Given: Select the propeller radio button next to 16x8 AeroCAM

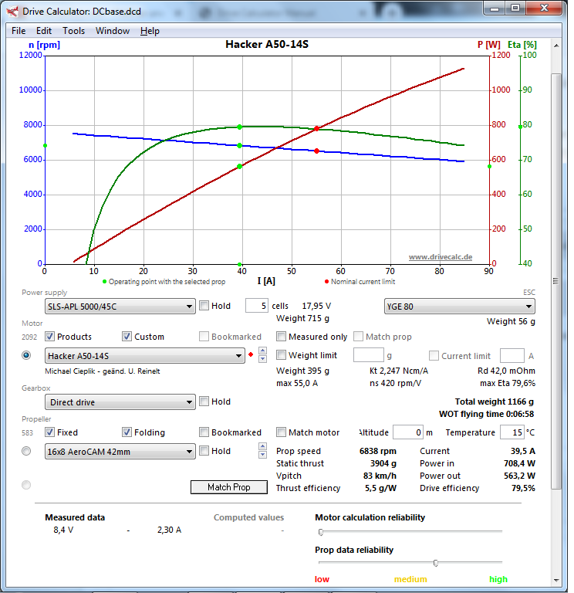Looking at the screenshot, I should click(x=27, y=451).
